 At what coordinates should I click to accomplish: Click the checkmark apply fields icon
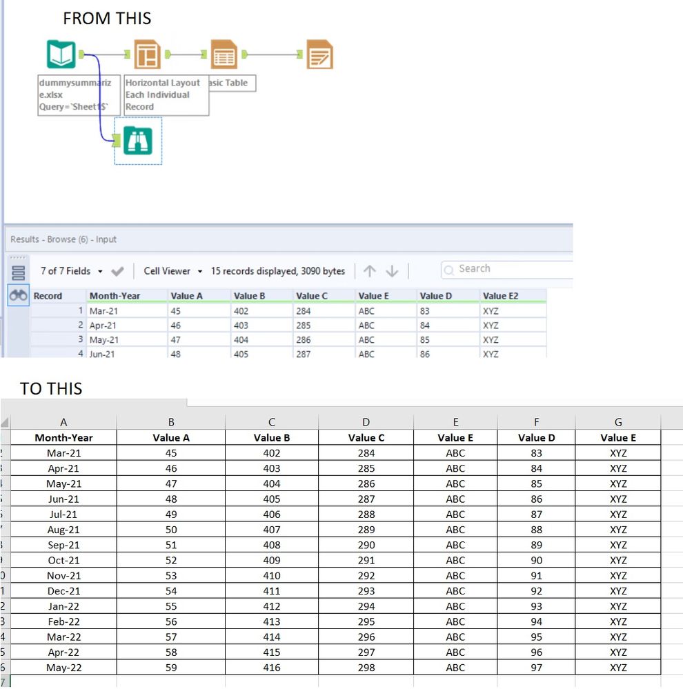tap(117, 271)
